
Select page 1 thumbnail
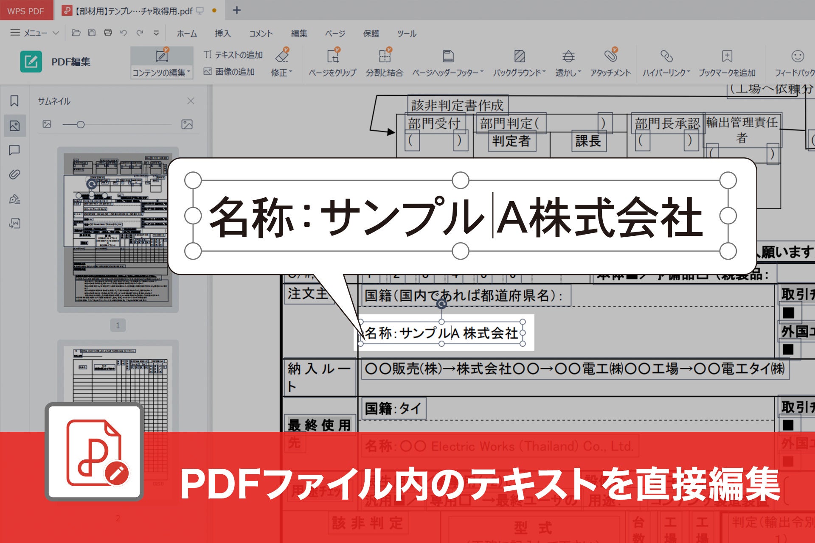pos(118,230)
